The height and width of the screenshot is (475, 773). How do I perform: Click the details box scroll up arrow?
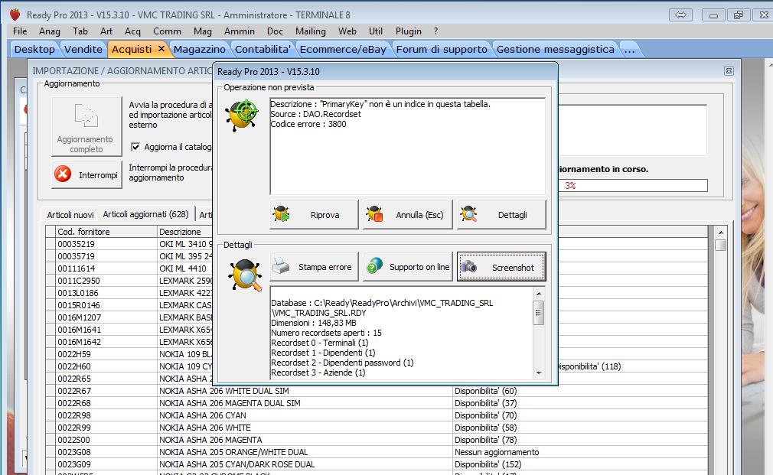(539, 294)
